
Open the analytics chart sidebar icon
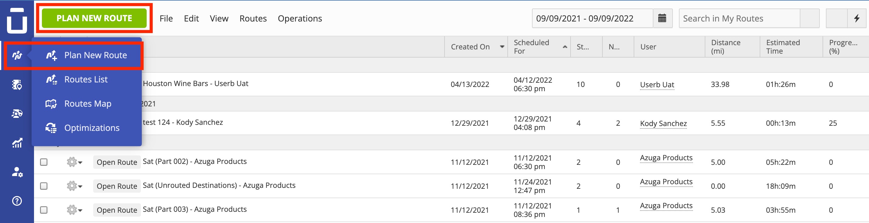point(17,143)
